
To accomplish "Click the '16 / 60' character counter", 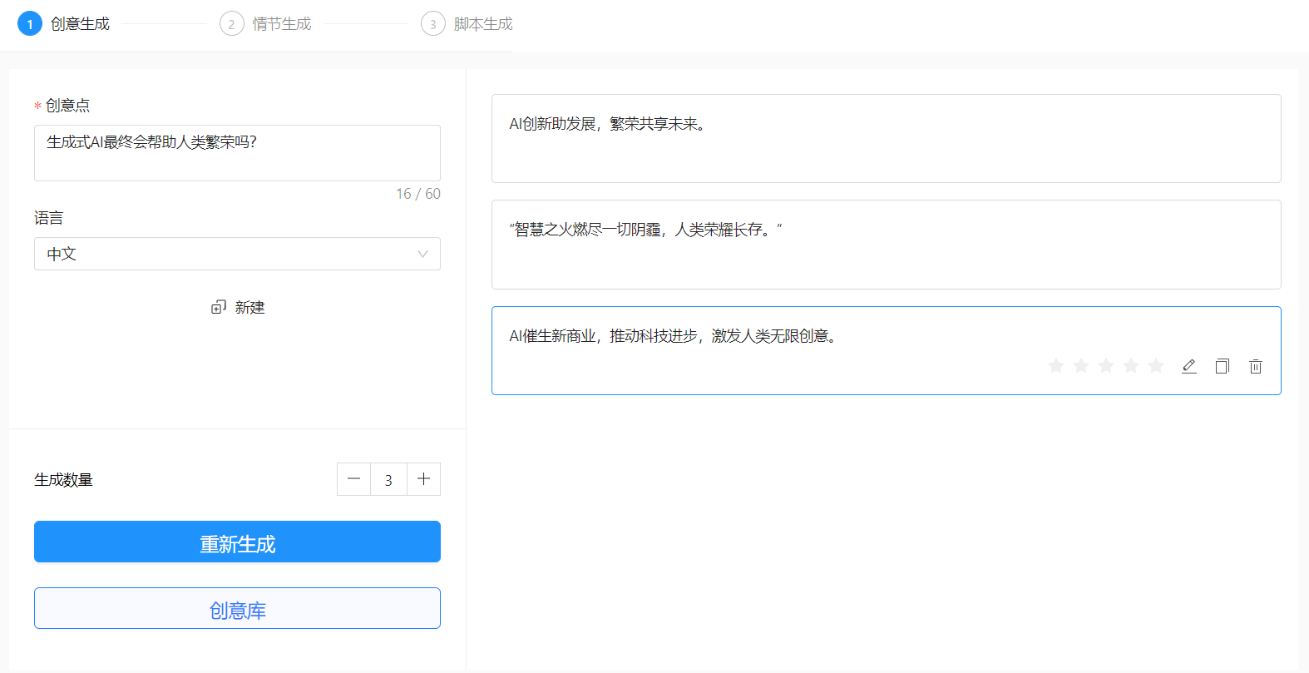I will coord(418,194).
